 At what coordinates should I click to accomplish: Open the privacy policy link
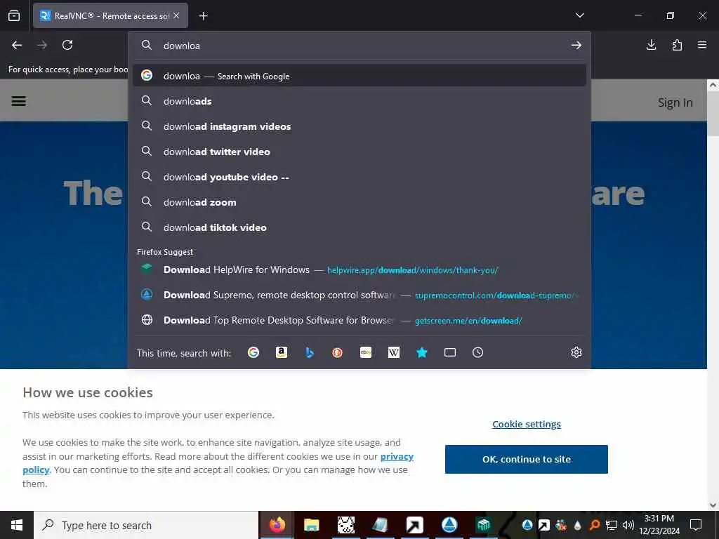[397, 456]
